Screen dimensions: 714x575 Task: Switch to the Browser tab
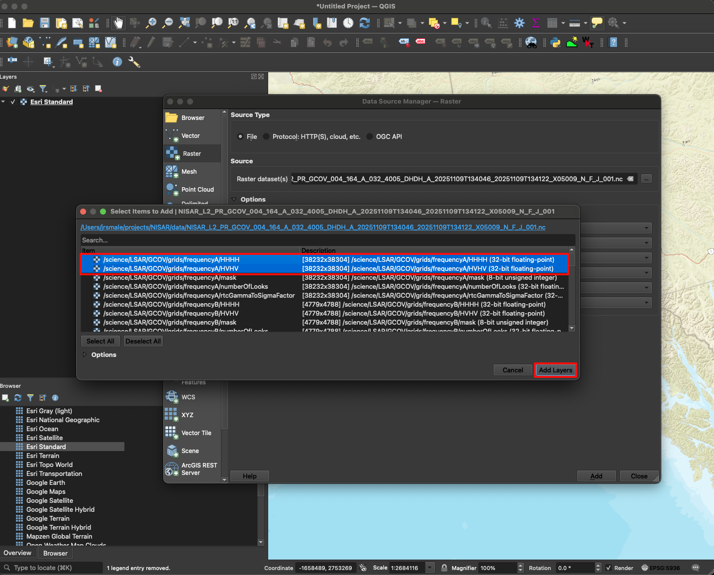point(55,553)
